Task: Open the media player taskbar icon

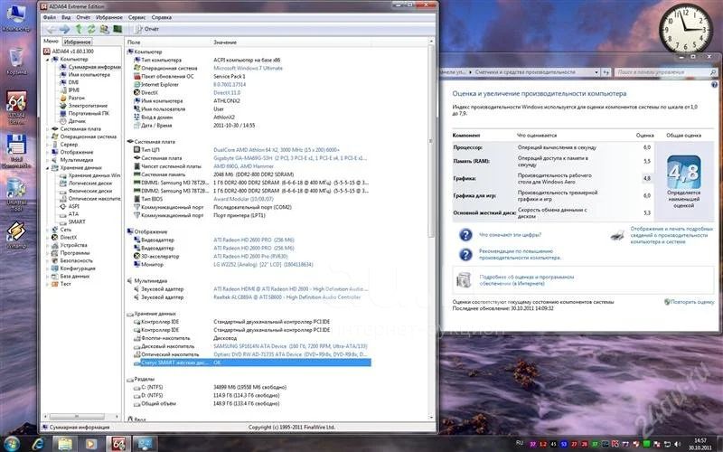Action: (x=91, y=444)
